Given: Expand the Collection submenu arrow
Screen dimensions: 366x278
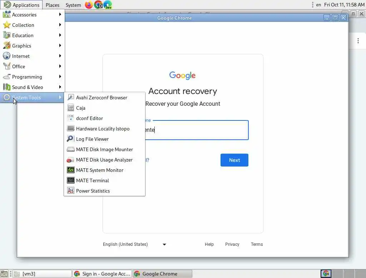Looking at the screenshot, I should (x=60, y=25).
